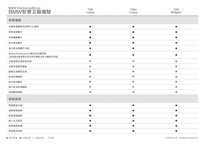Click Active Protection主動安全防護系統 label
The image size is (203, 144).
[27, 54]
